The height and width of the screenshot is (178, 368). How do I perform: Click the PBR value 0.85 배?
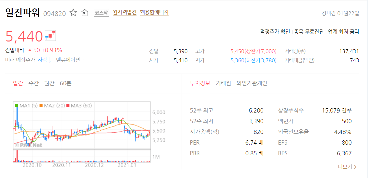pos(255,153)
